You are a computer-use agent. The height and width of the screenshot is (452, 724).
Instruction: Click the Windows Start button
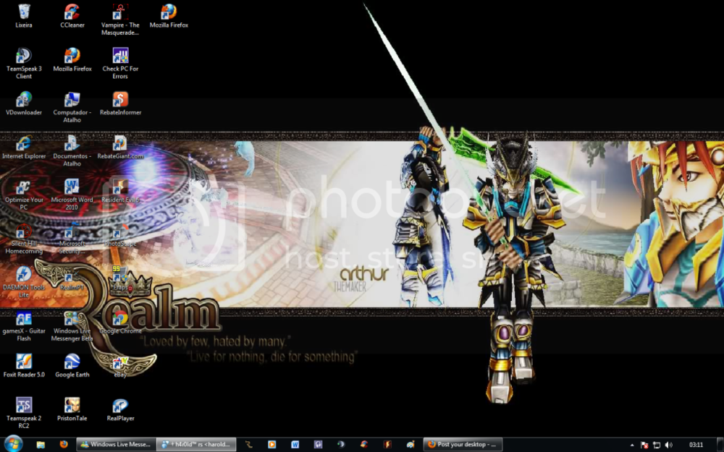(13, 444)
